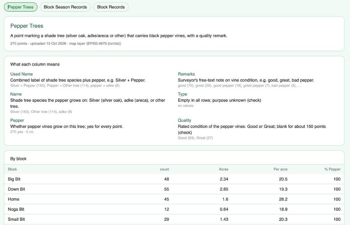Screen dimensions: 350x225
Task: Click the 'Acres' table column header
Action: click(x=223, y=169)
